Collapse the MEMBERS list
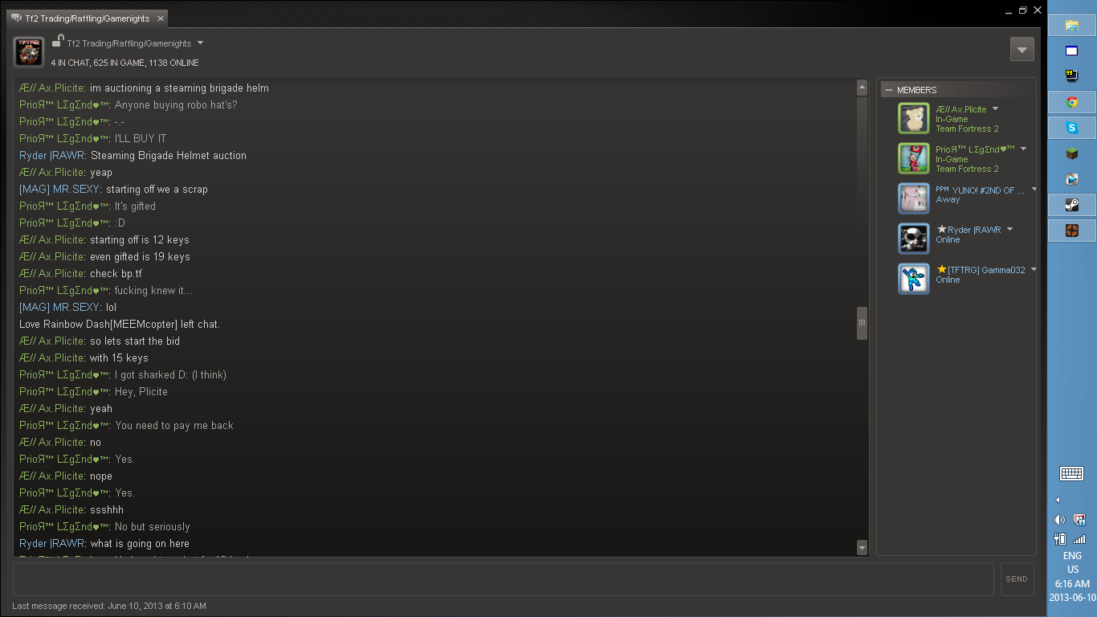 [888, 90]
